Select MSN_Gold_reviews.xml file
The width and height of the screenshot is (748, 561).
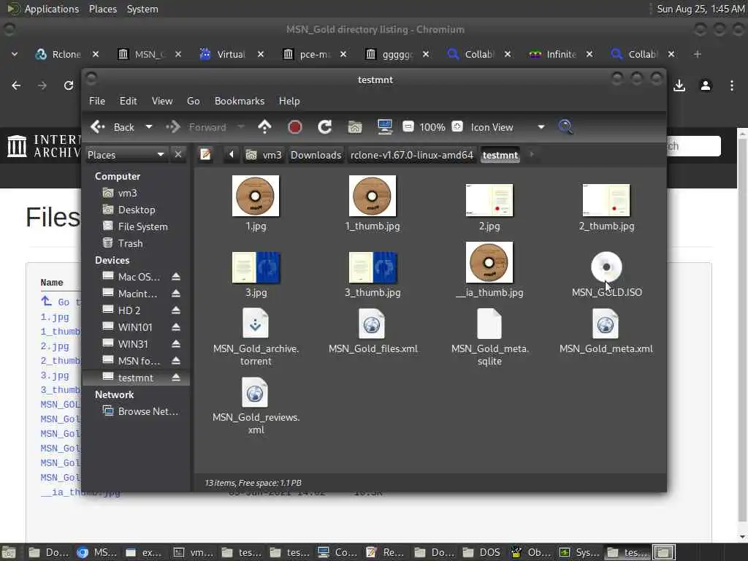click(x=256, y=405)
